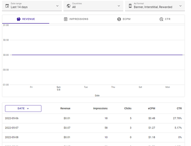
Task: Click the $1.18 eCPM value
Action: pyautogui.click(x=152, y=137)
